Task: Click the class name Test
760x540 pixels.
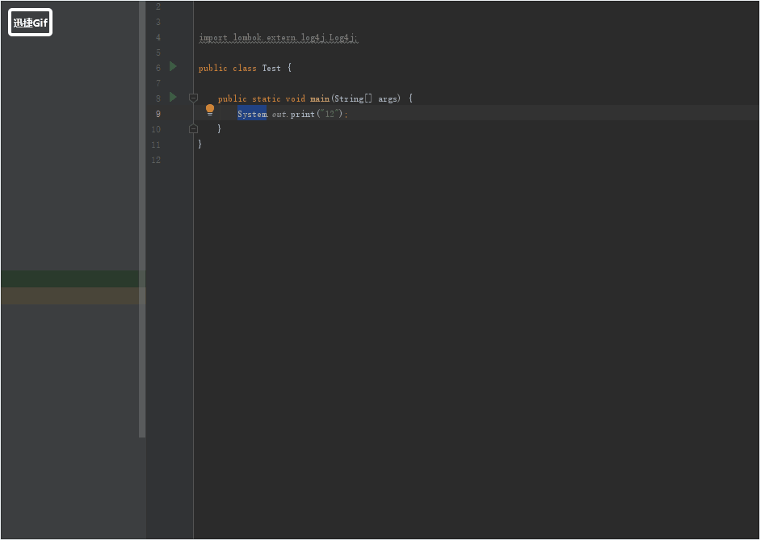Action: 271,69
